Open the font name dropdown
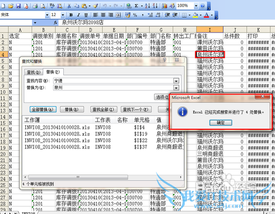This screenshot has width=275, height=214. (x=47, y=15)
